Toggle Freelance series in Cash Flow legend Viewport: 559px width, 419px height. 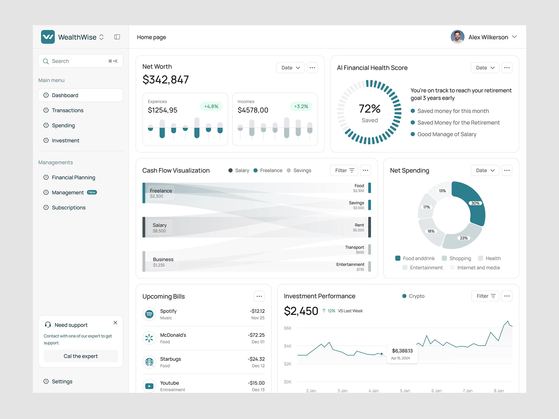click(268, 170)
